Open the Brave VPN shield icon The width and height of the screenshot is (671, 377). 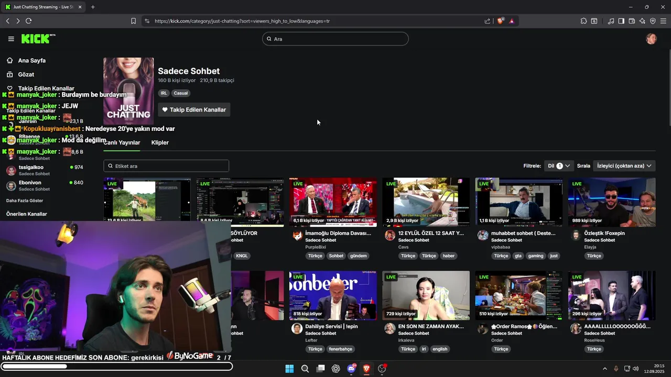pos(653,21)
